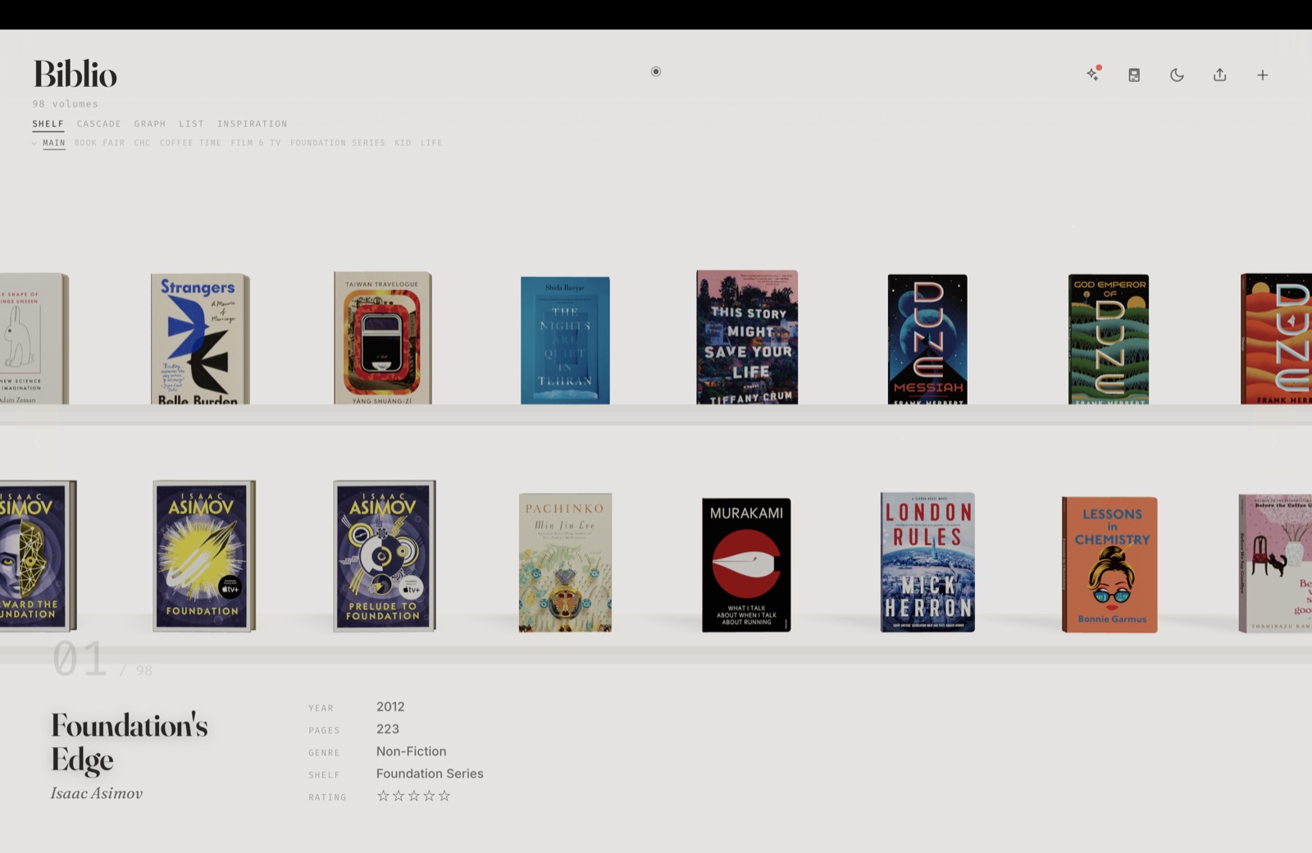Switch to the SHELF view tab
The height and width of the screenshot is (853, 1312).
[x=48, y=124]
